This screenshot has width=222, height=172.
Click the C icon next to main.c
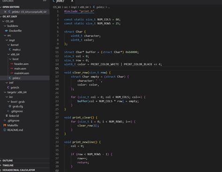[10, 50]
